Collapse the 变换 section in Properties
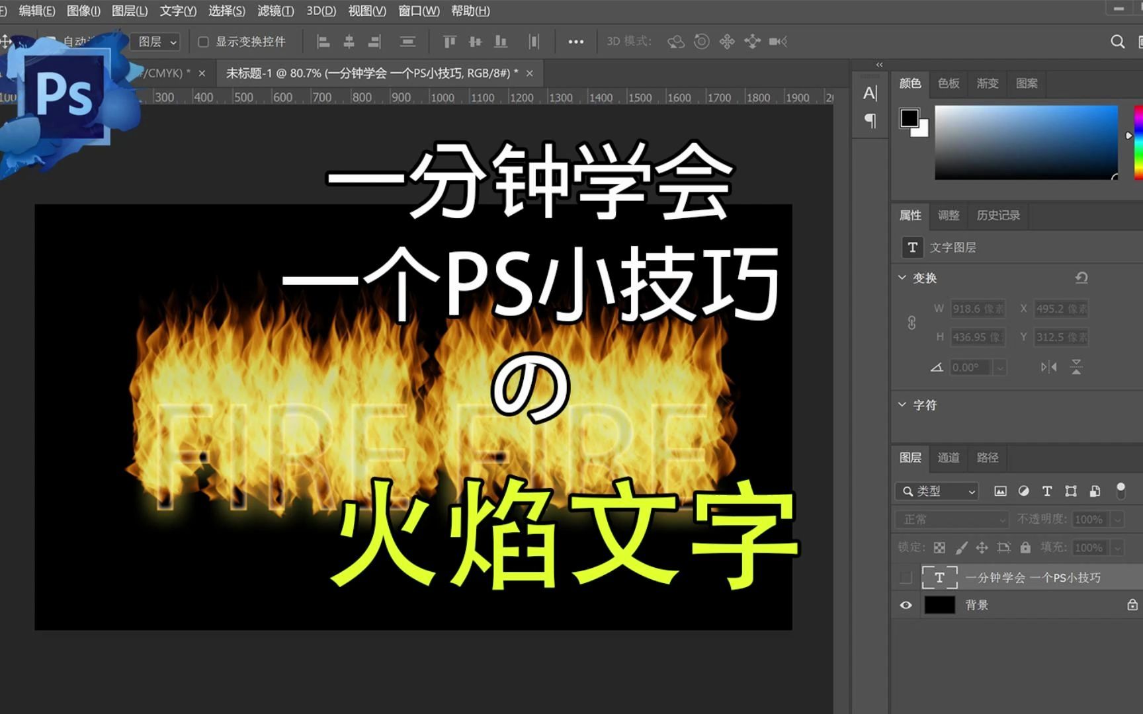This screenshot has width=1143, height=714. [x=902, y=278]
